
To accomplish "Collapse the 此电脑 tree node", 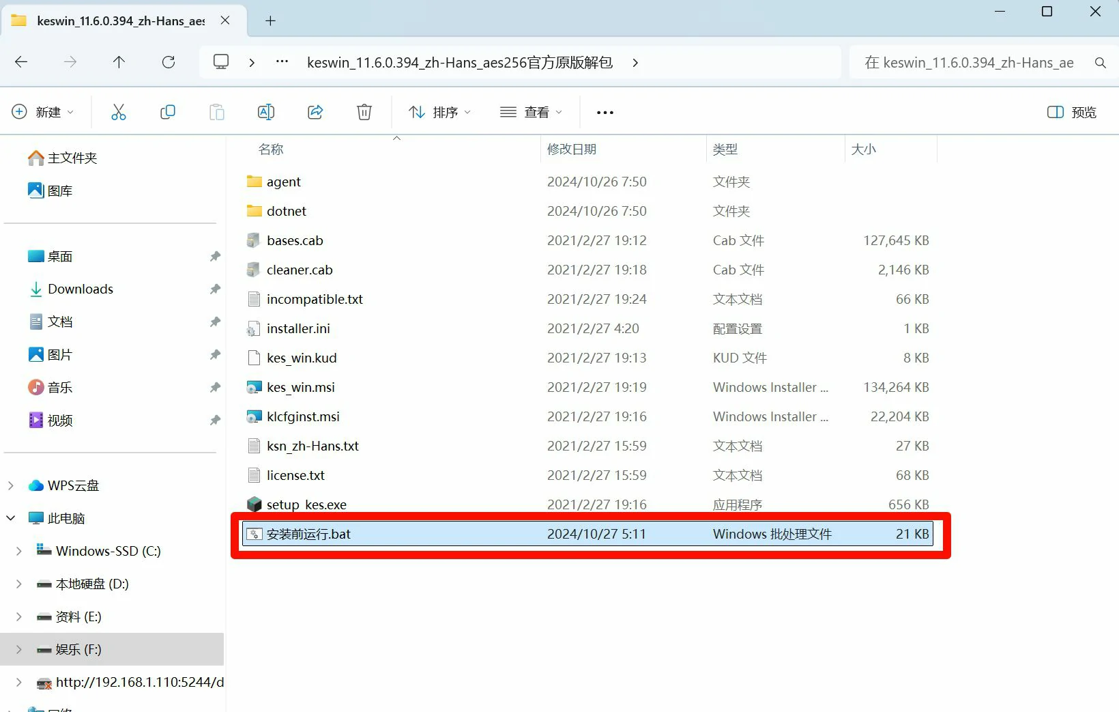I will coord(11,518).
